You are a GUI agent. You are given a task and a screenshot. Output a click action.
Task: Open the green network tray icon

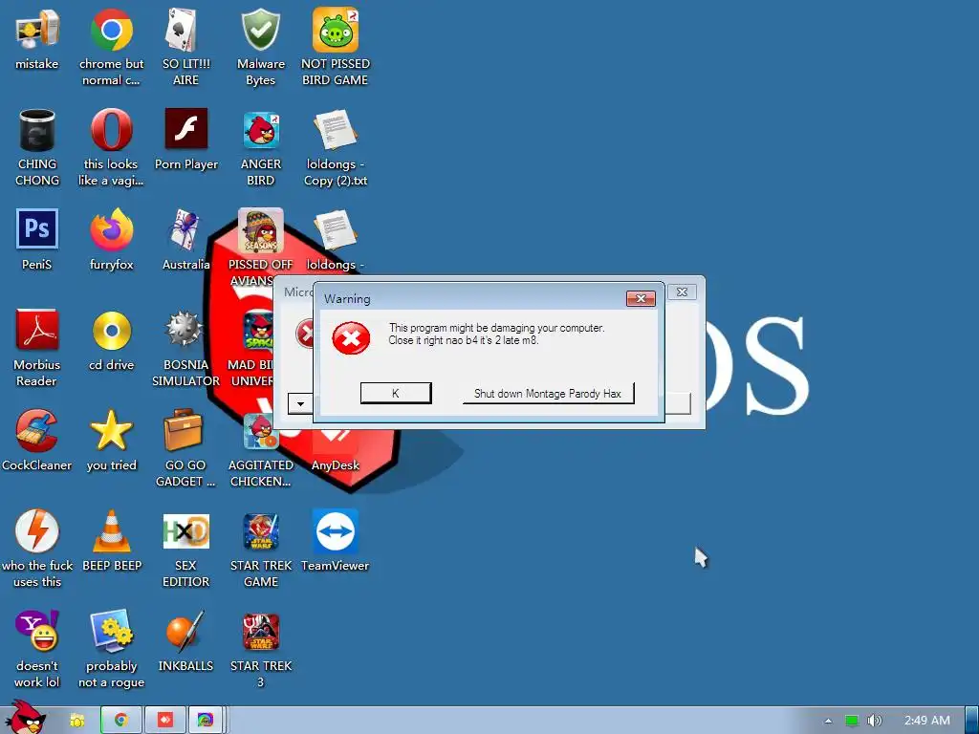[852, 721]
